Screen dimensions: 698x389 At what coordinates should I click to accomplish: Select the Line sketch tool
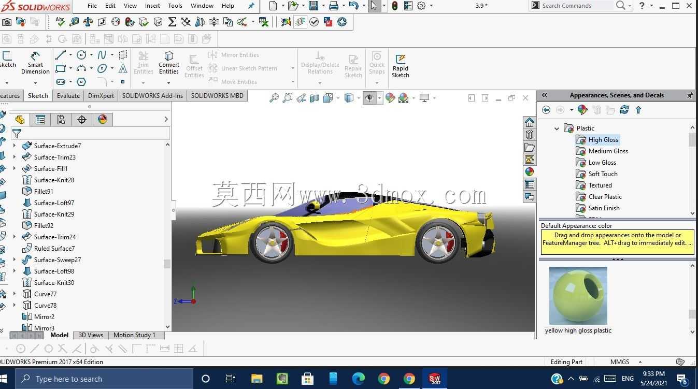(61, 55)
